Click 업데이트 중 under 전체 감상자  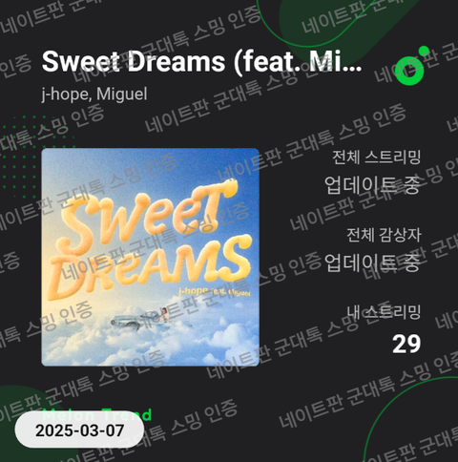(372, 262)
